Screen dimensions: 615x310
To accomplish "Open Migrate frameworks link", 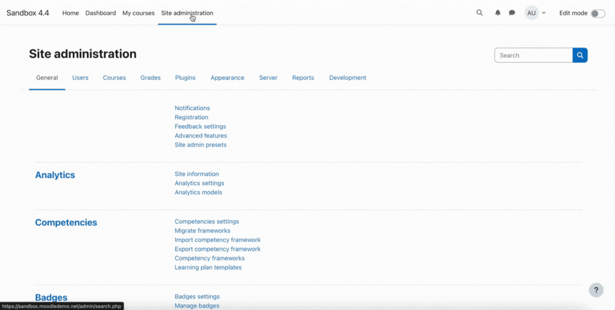I will coord(202,230).
